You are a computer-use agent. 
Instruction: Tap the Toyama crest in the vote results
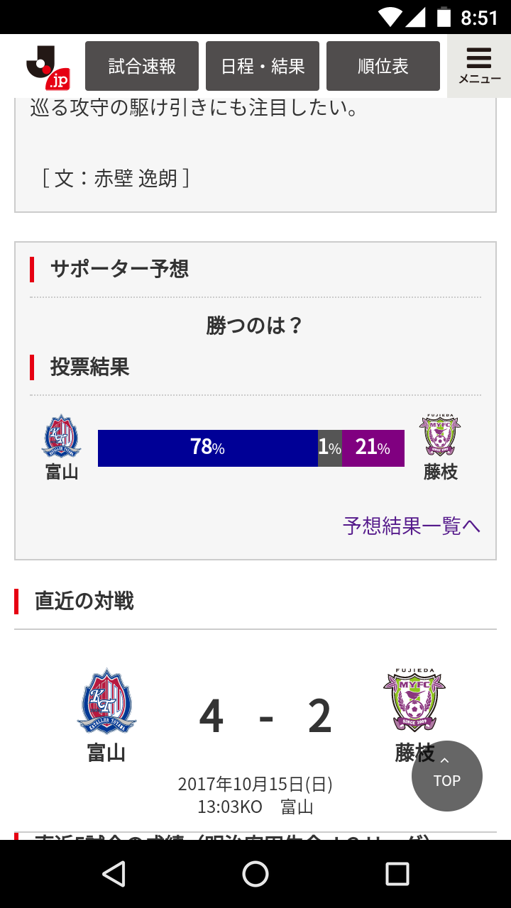62,436
